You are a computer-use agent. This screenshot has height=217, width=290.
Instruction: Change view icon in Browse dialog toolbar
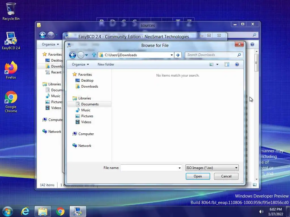(211, 64)
